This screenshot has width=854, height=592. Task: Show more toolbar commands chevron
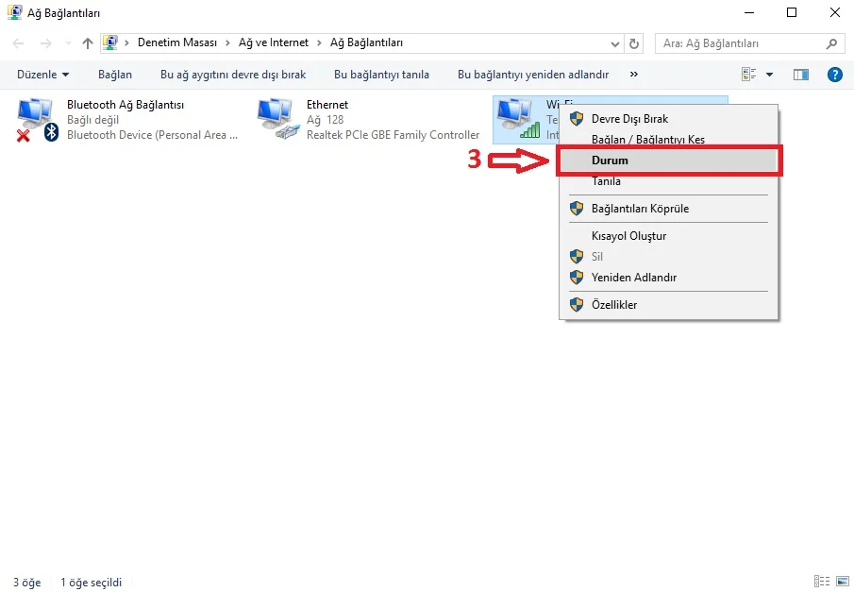tap(633, 75)
